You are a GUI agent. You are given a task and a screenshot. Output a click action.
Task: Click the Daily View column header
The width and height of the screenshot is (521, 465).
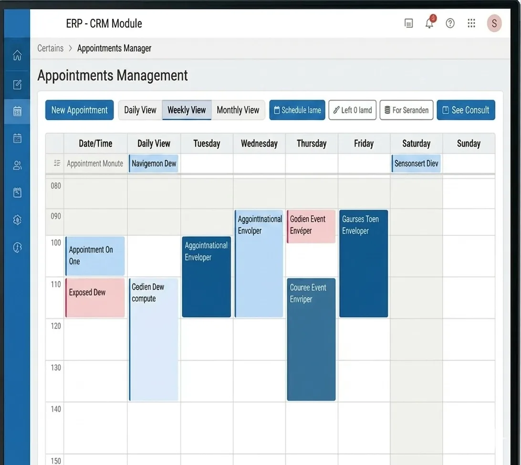point(154,143)
